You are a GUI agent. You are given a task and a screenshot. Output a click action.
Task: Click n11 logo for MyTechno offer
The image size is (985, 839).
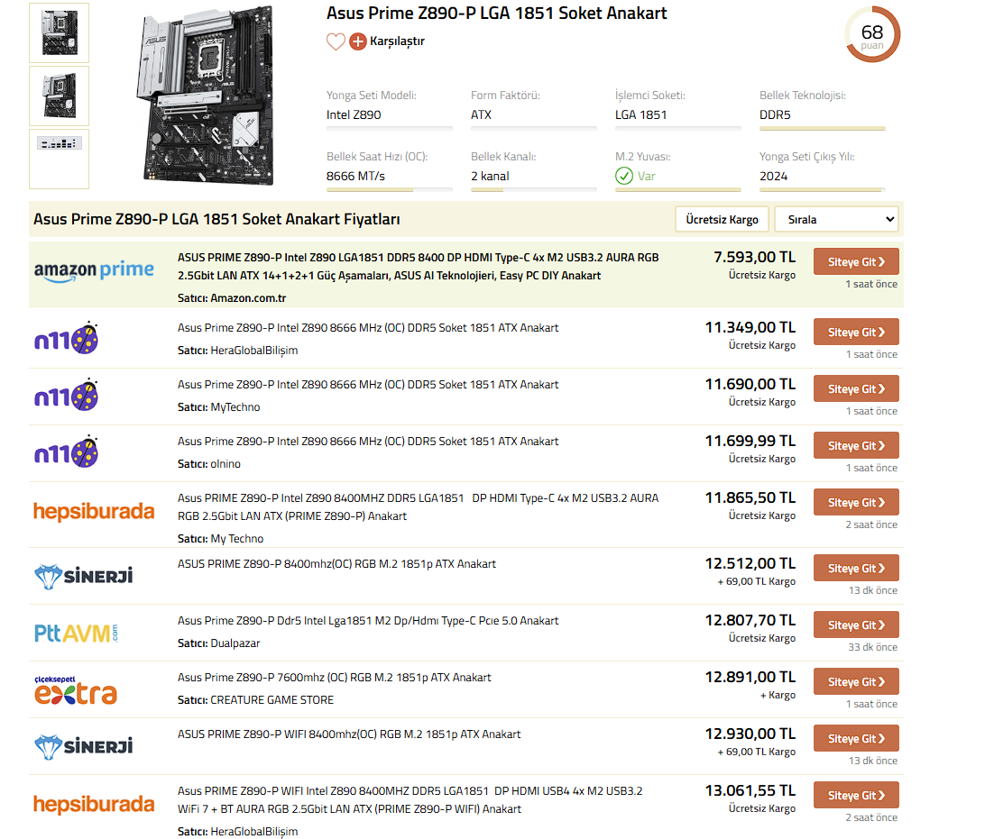[x=66, y=395]
